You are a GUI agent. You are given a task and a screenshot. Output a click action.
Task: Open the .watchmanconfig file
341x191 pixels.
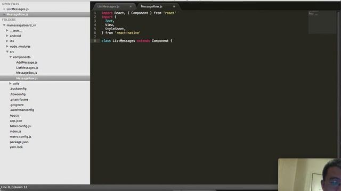click(22, 110)
